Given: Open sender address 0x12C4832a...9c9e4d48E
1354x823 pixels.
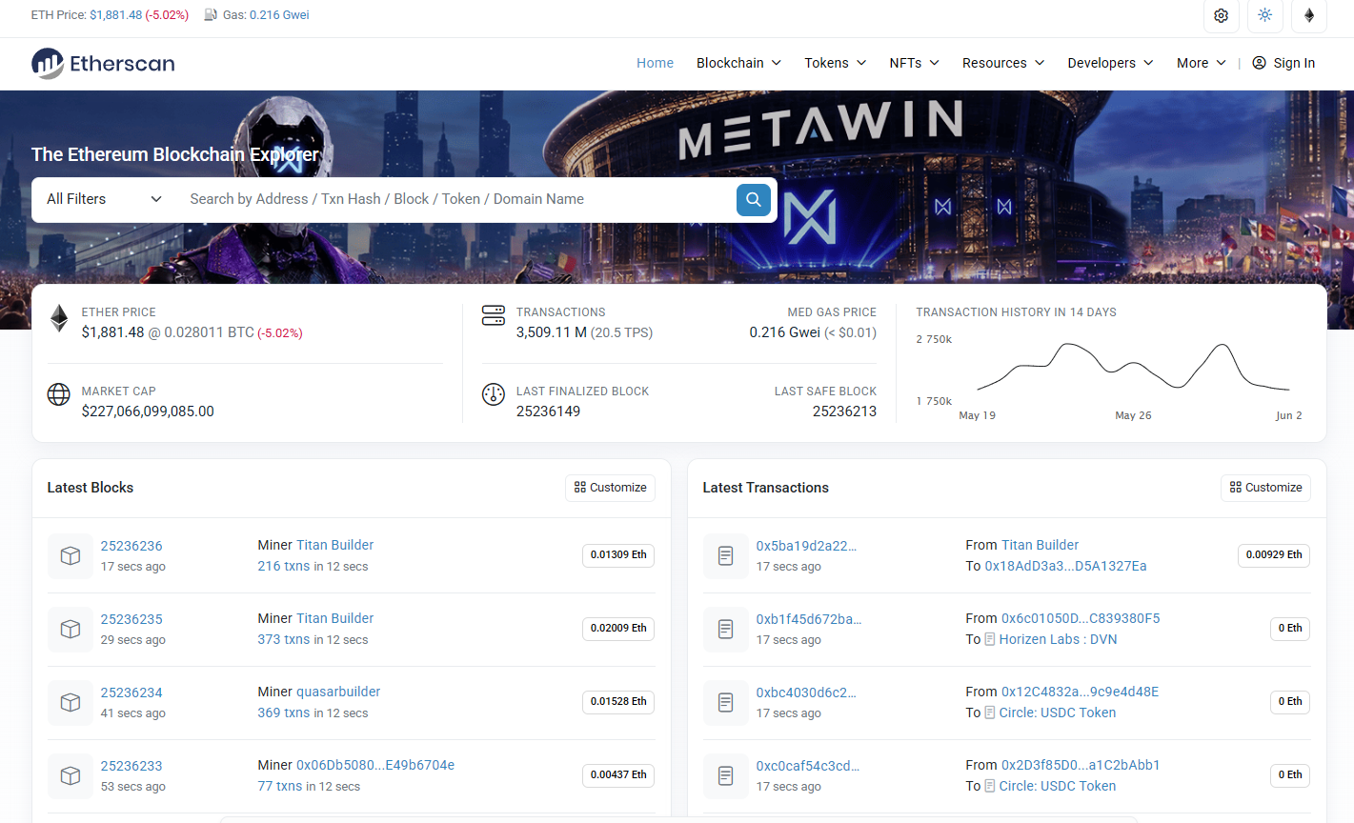Looking at the screenshot, I should coord(1080,692).
